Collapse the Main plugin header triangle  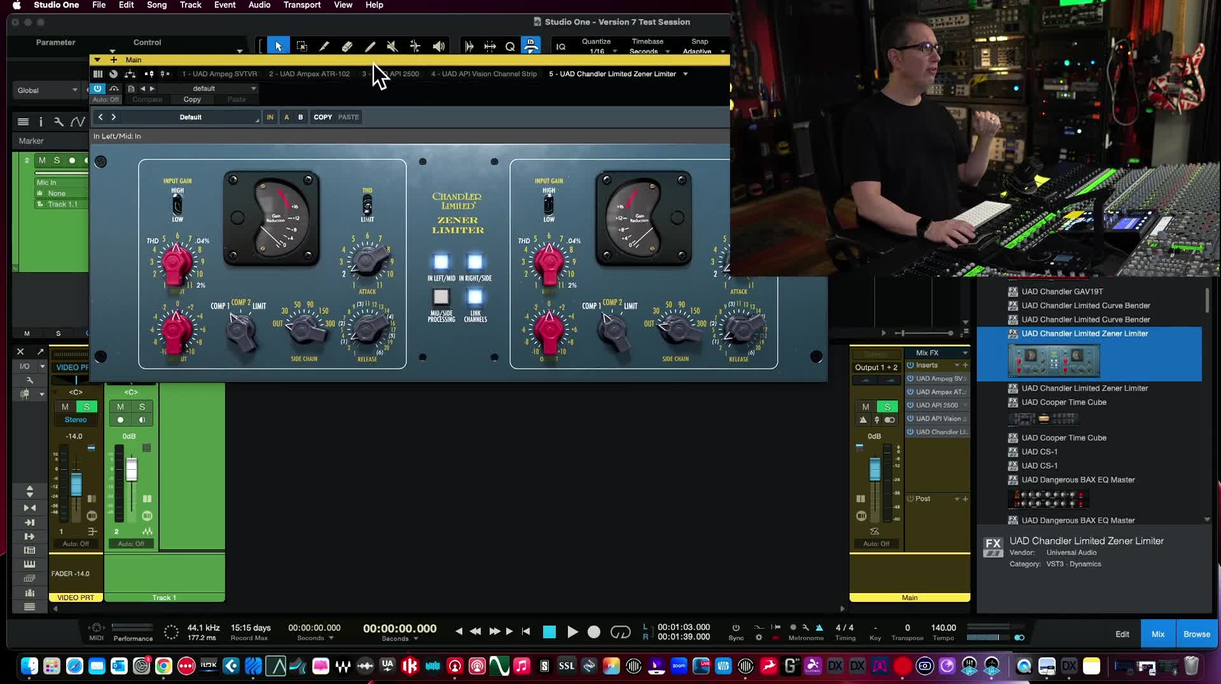(97, 60)
